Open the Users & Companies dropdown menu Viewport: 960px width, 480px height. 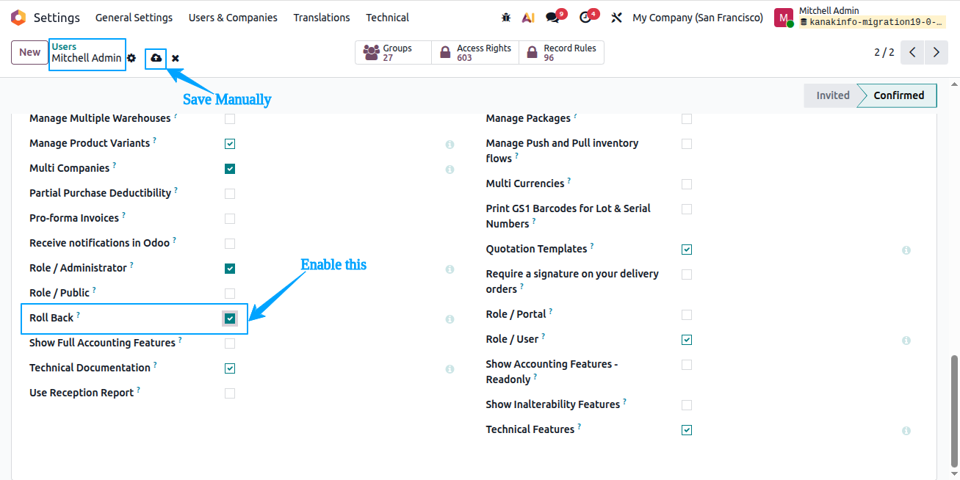(233, 18)
